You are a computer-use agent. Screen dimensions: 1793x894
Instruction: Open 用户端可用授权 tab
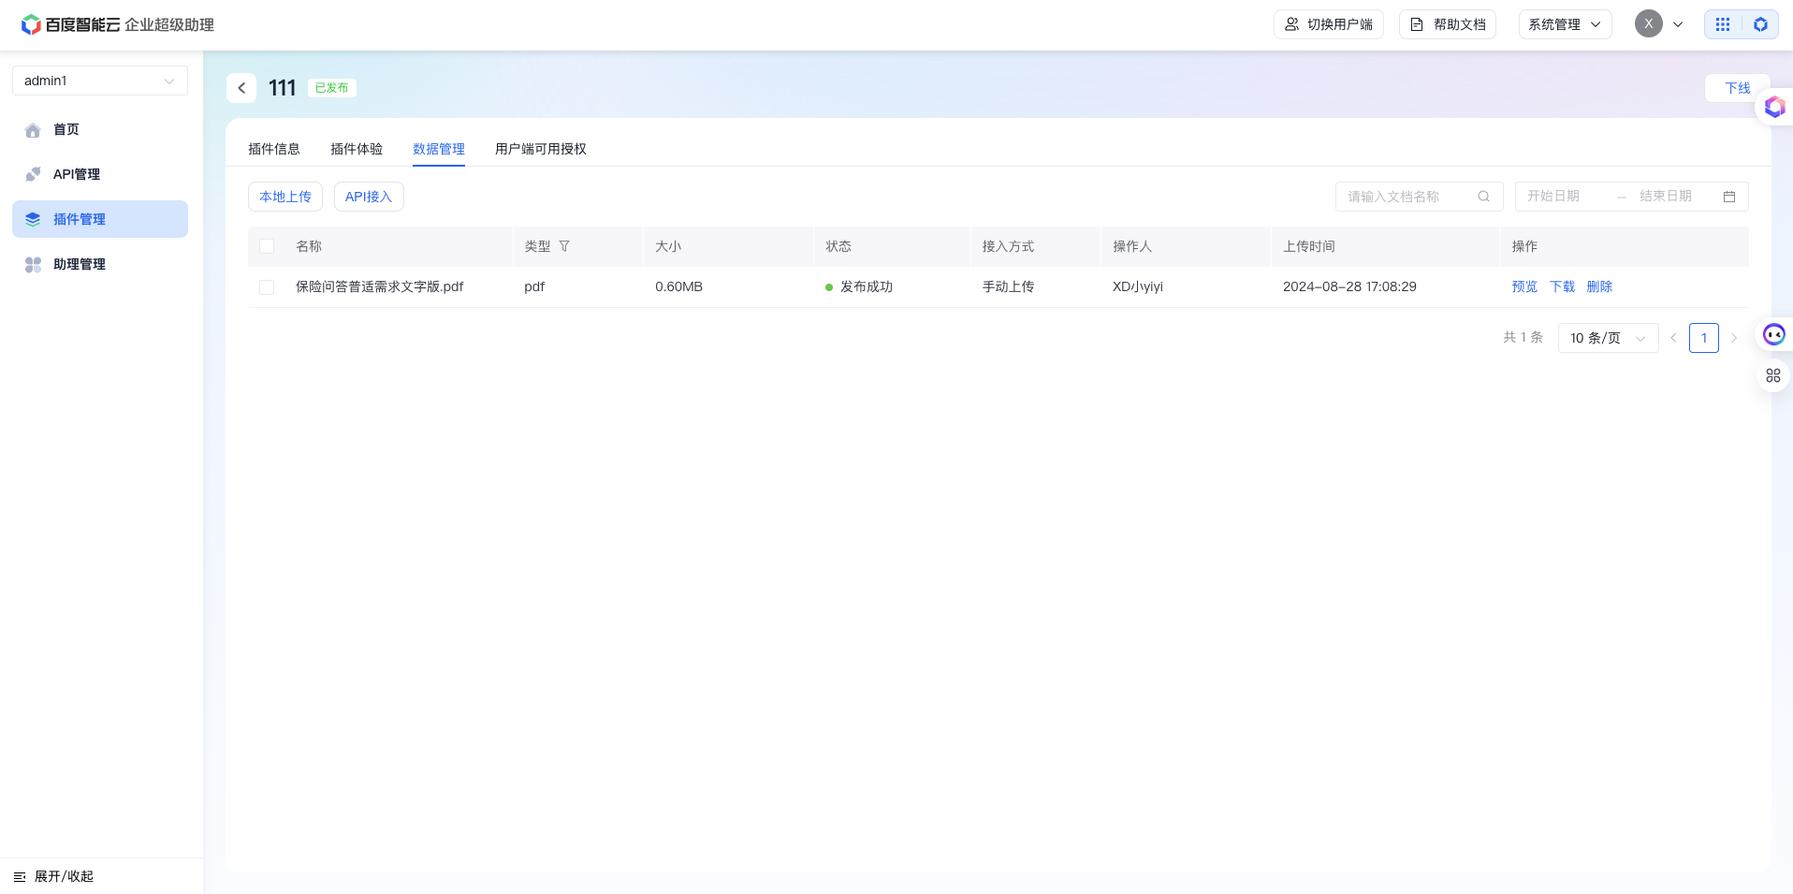541,149
